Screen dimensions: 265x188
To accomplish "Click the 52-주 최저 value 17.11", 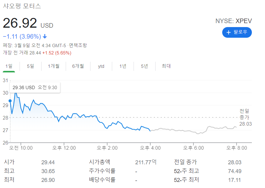I will [234, 180].
